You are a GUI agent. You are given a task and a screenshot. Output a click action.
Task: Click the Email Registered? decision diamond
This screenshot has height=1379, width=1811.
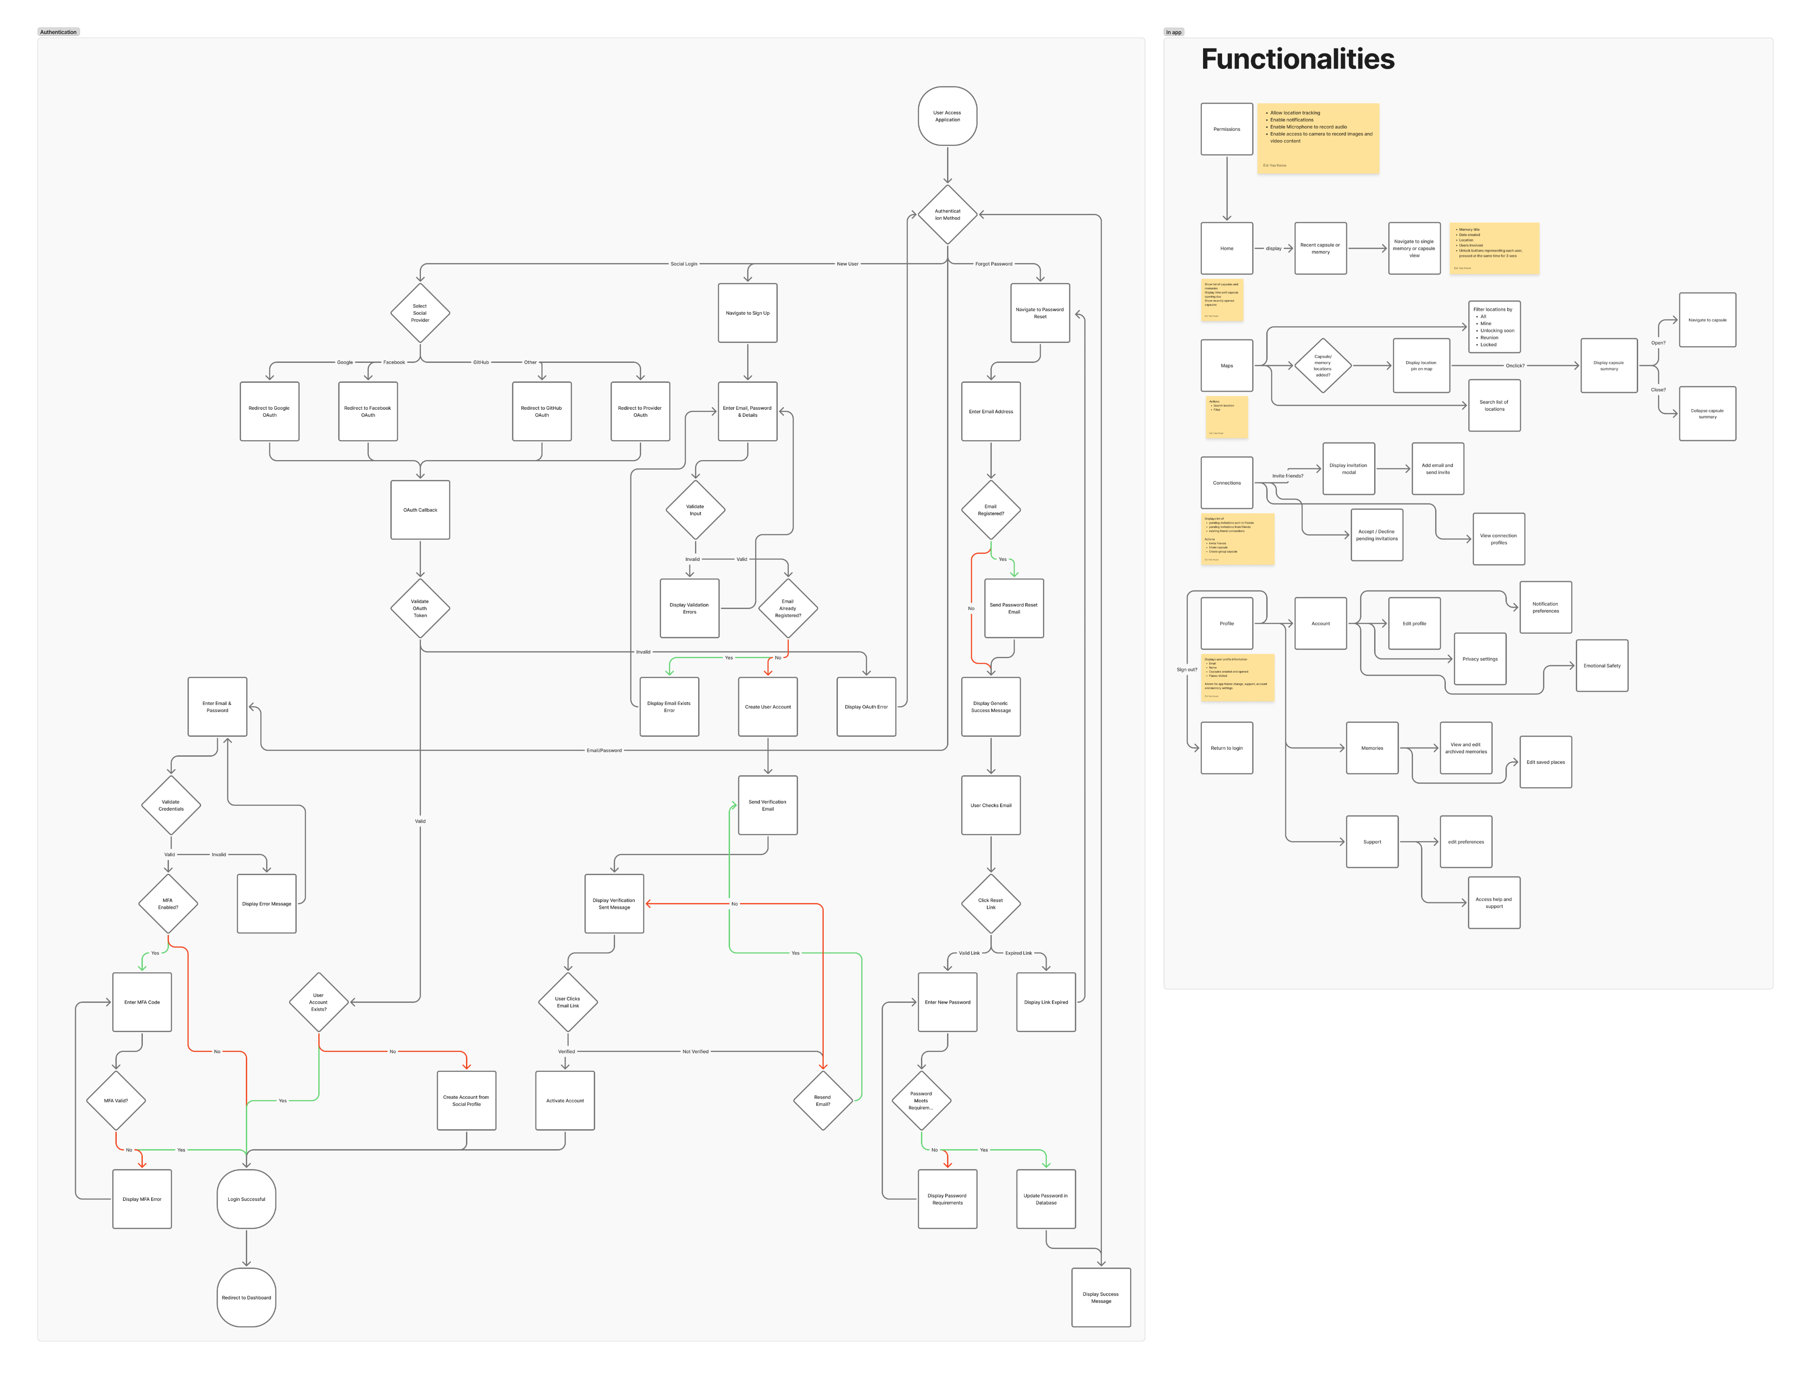click(991, 510)
